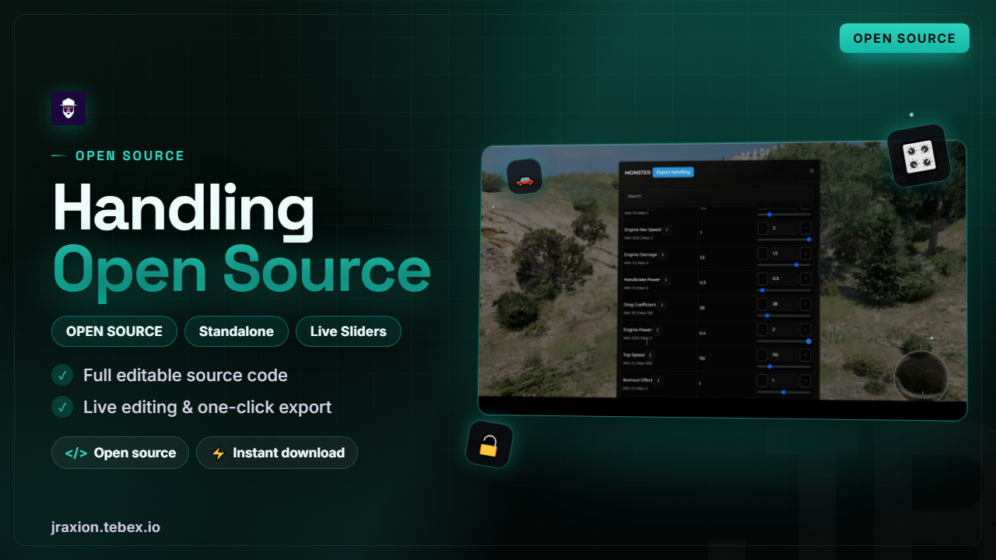Click the Drag Coefficient slider handle
996x560 pixels.
[767, 315]
